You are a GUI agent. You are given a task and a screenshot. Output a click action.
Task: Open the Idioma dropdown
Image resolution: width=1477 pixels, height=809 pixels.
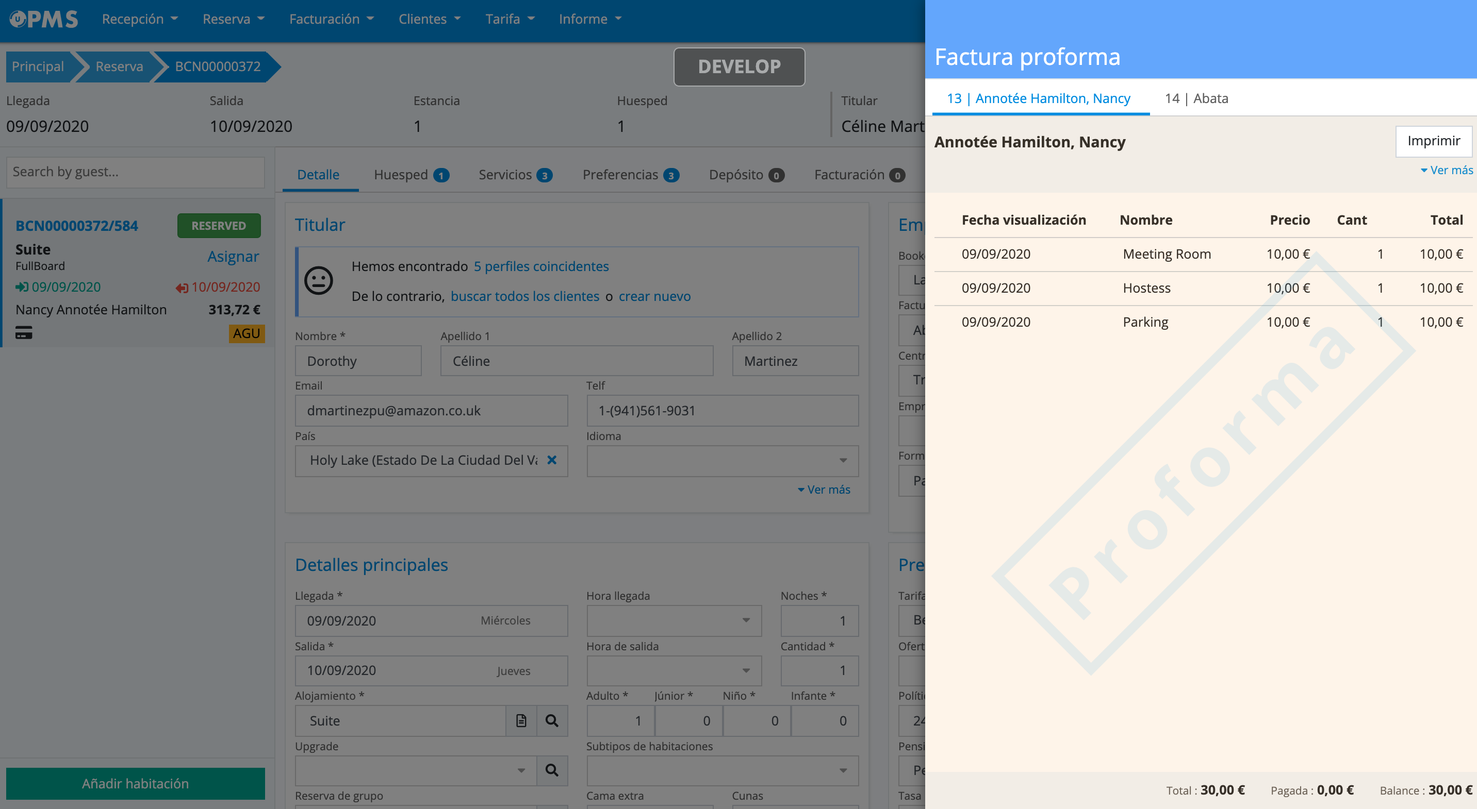(x=722, y=461)
